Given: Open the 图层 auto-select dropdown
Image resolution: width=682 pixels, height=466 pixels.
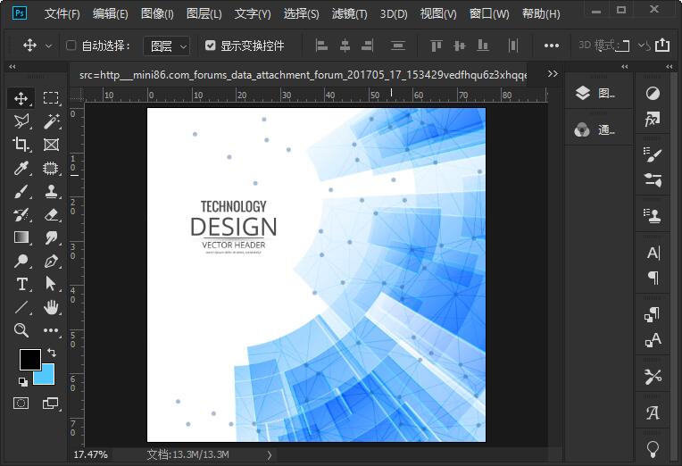Looking at the screenshot, I should 167,46.
